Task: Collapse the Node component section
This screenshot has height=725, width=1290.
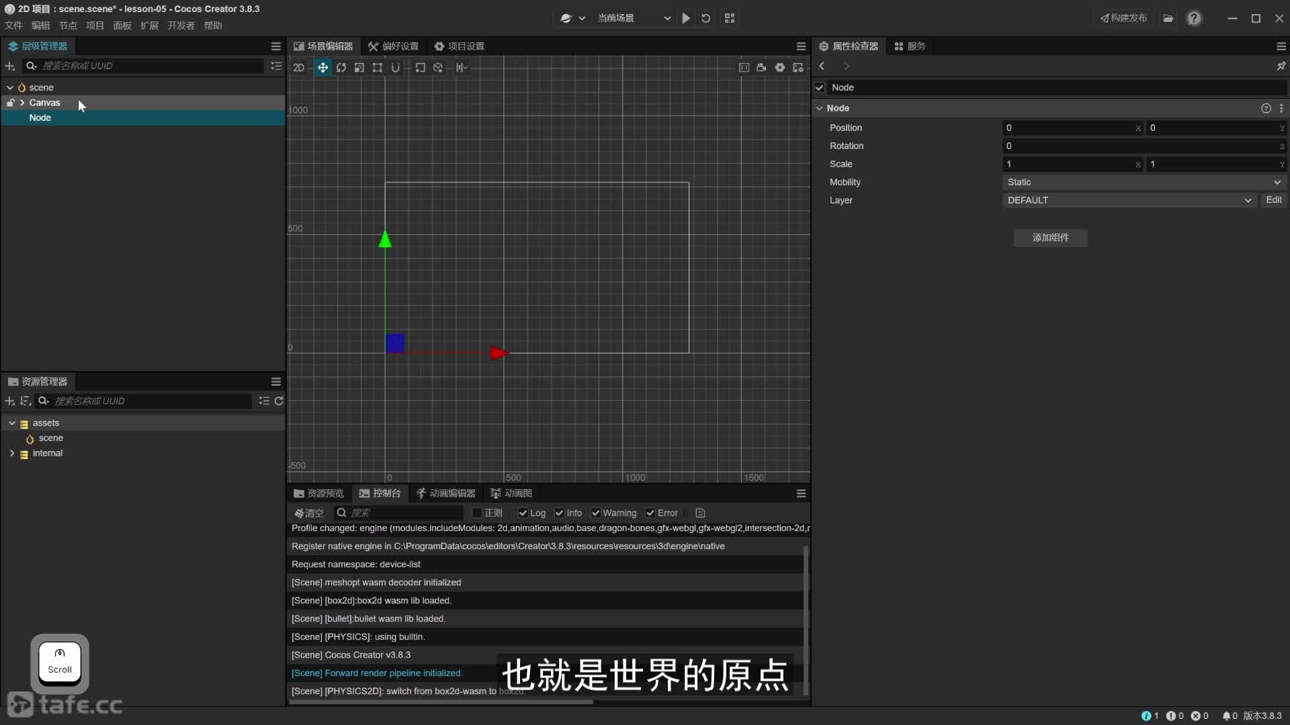Action: 820,108
